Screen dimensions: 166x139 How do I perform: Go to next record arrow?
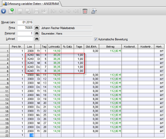tap(68, 11)
